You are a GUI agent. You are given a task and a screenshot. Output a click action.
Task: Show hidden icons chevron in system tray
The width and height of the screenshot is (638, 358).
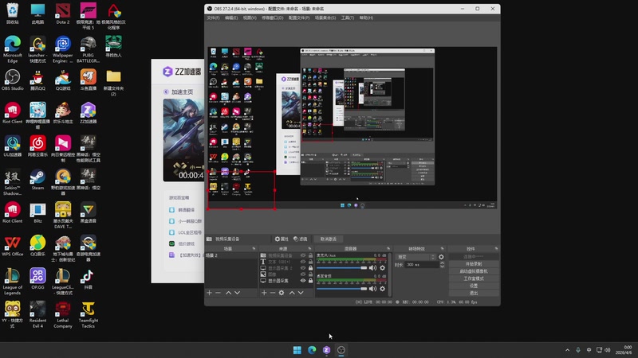pos(567,350)
